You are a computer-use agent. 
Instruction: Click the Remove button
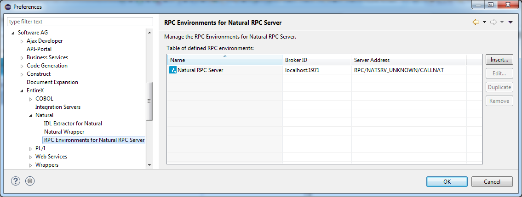pyautogui.click(x=499, y=101)
